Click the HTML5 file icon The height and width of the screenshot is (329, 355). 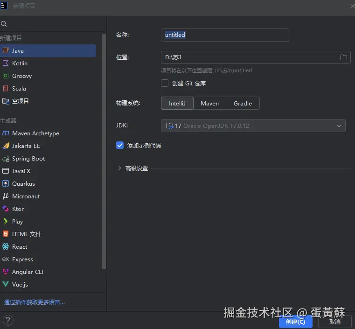pyautogui.click(x=6, y=234)
